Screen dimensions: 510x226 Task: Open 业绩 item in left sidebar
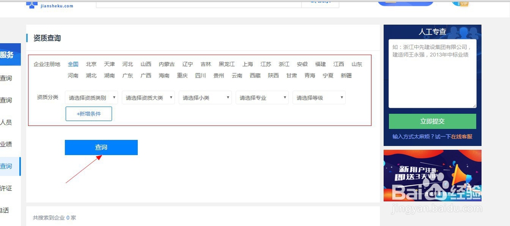(6, 144)
